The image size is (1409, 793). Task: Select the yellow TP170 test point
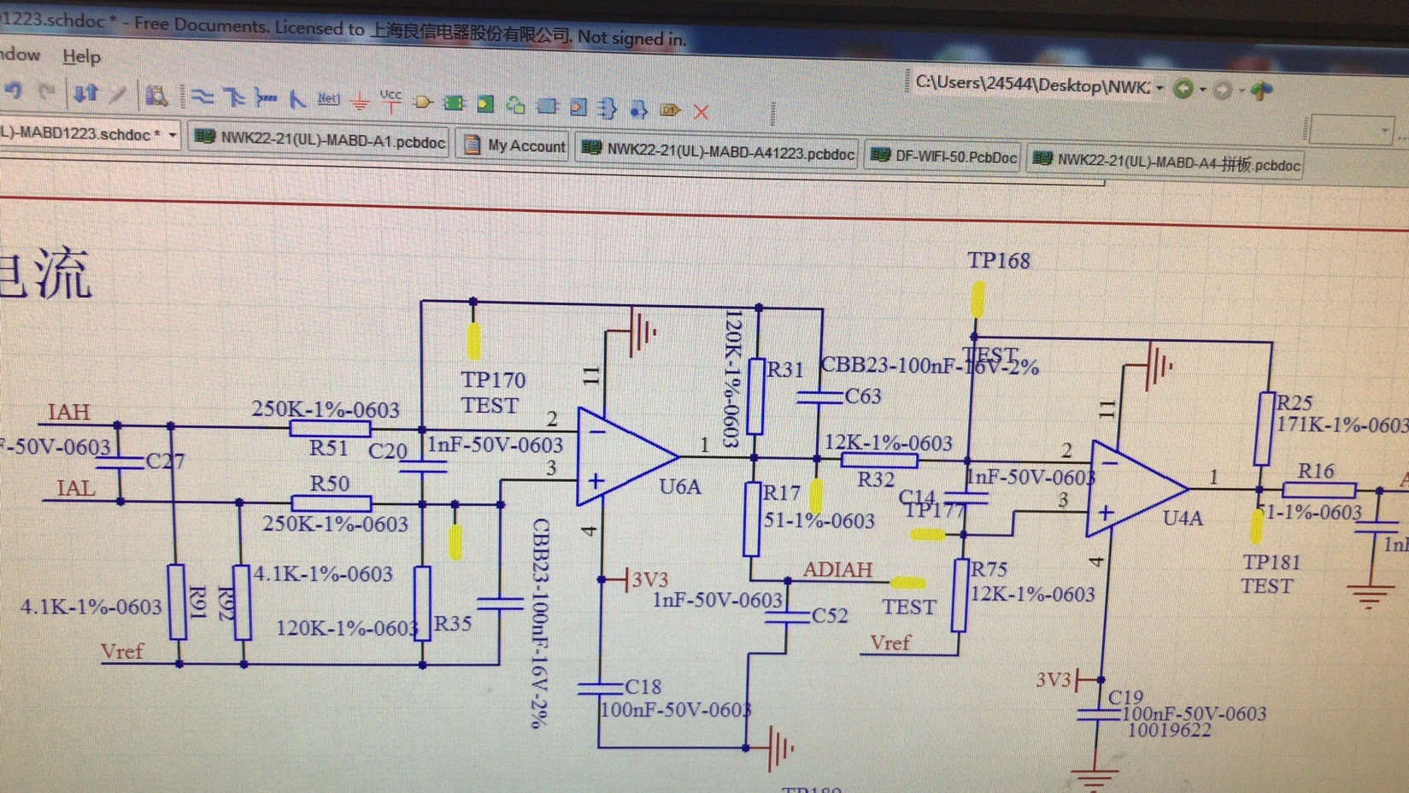(474, 340)
